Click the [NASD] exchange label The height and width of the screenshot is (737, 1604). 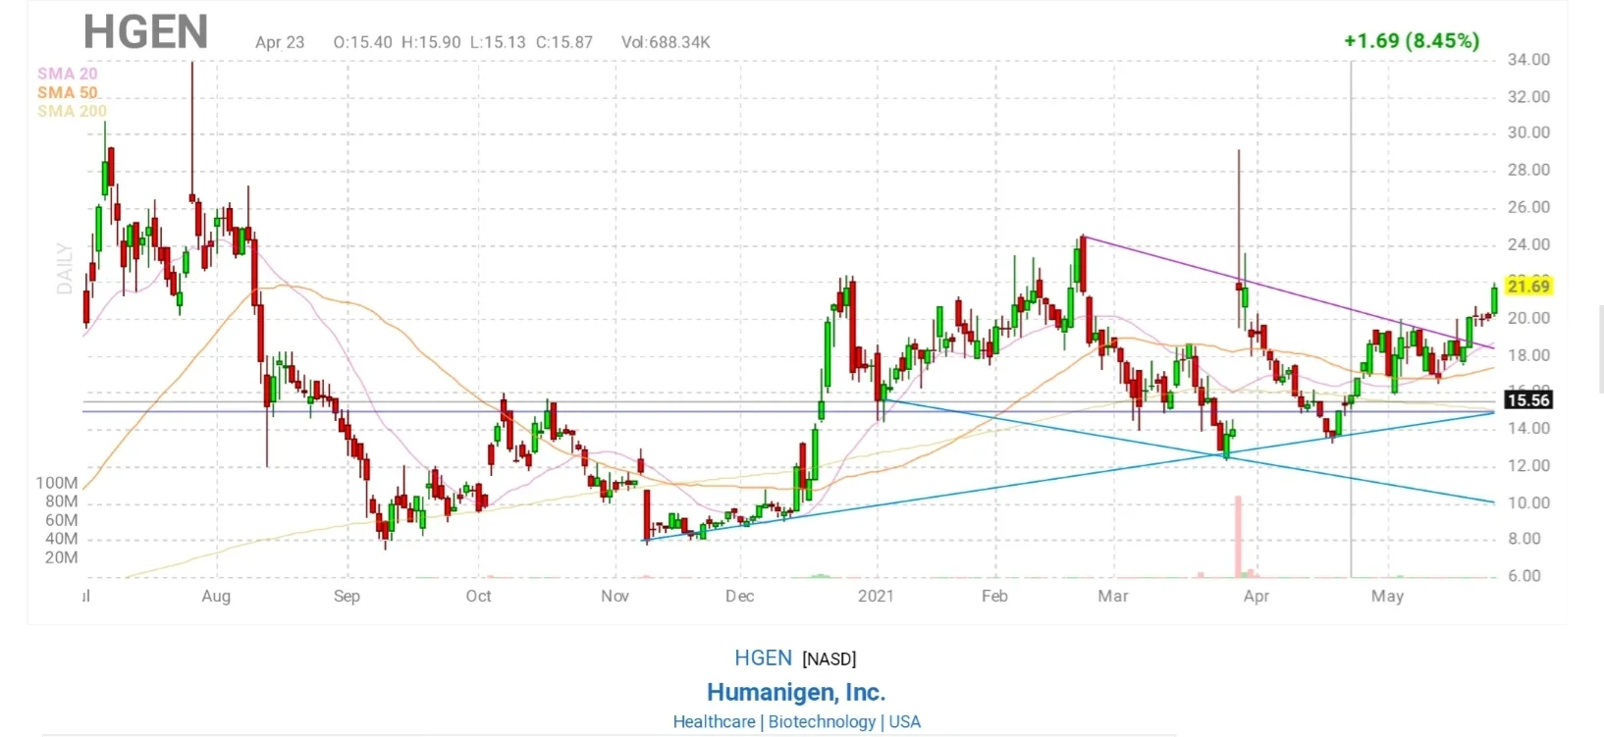point(829,659)
